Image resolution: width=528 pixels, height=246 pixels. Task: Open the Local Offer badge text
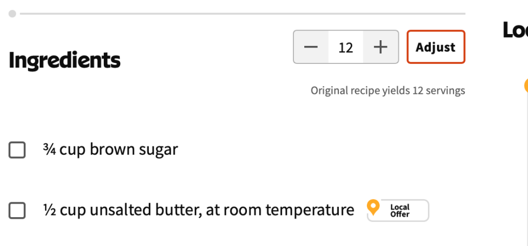click(399, 210)
